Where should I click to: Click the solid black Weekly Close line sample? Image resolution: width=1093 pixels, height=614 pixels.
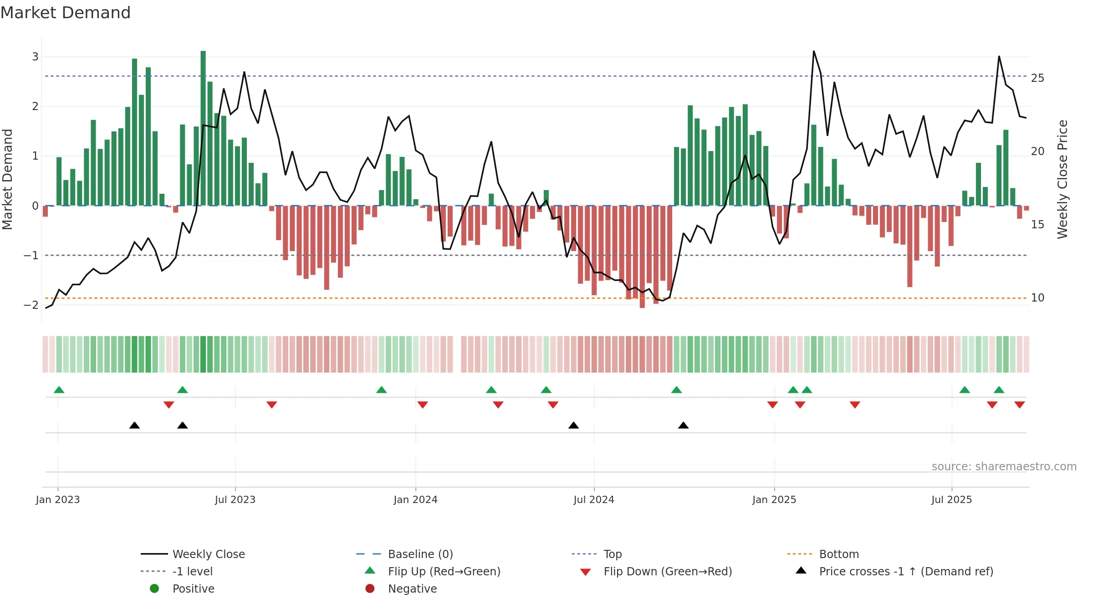pyautogui.click(x=154, y=554)
